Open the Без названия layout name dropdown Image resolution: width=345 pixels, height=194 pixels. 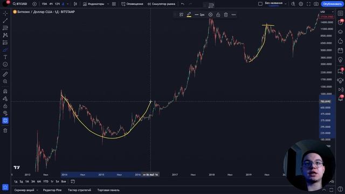tap(275, 4)
